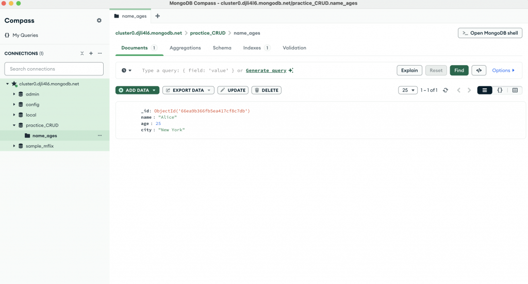Open Compass settings gear icon
The width and height of the screenshot is (528, 284).
point(99,20)
